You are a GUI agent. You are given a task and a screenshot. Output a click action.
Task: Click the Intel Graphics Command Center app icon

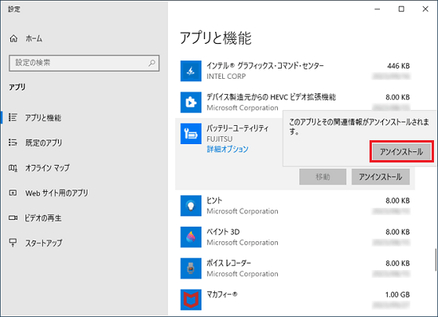tap(191, 71)
